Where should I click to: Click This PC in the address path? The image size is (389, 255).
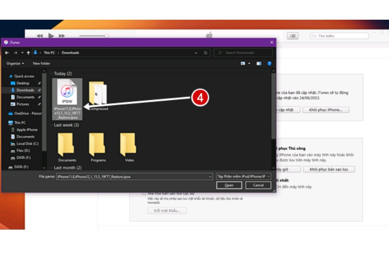pyautogui.click(x=49, y=53)
